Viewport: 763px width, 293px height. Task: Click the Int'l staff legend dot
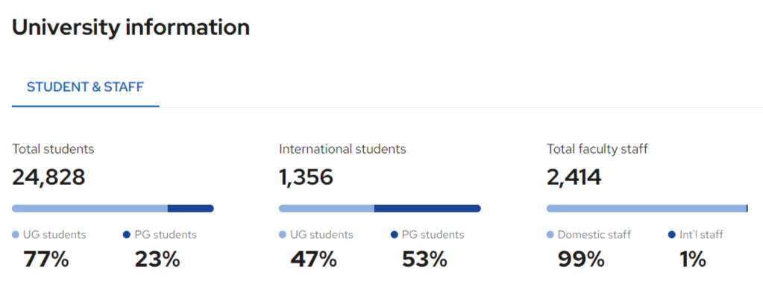click(672, 235)
